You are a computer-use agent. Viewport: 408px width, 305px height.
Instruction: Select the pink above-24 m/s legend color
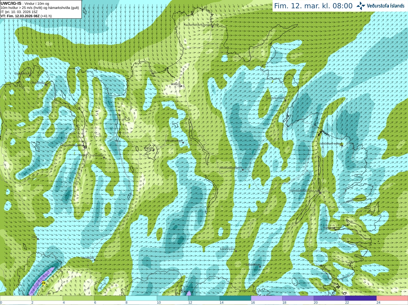pos(392,298)
